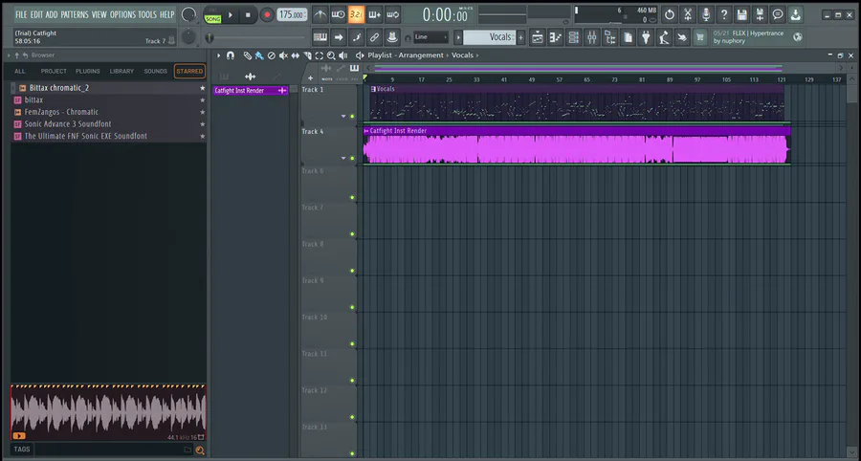
Task: Select the playlist paint brush tool
Action: pyautogui.click(x=259, y=55)
